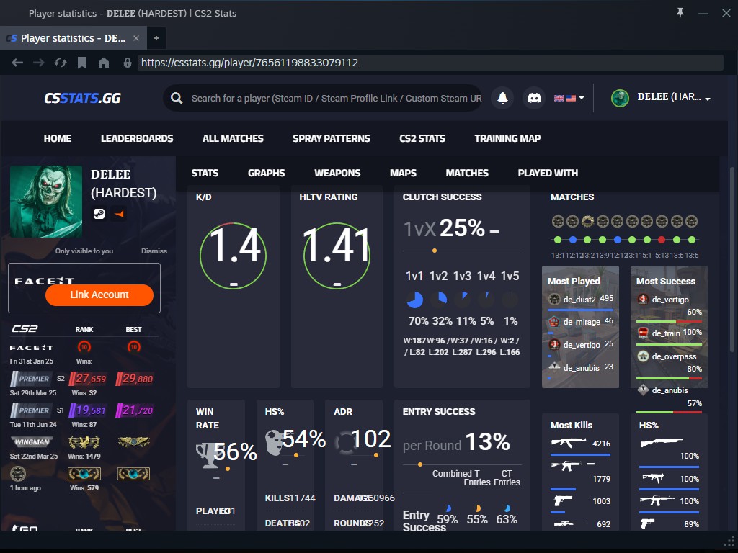Click the FACEIT best level 10 icon
This screenshot has height=553, width=738.
(x=134, y=347)
